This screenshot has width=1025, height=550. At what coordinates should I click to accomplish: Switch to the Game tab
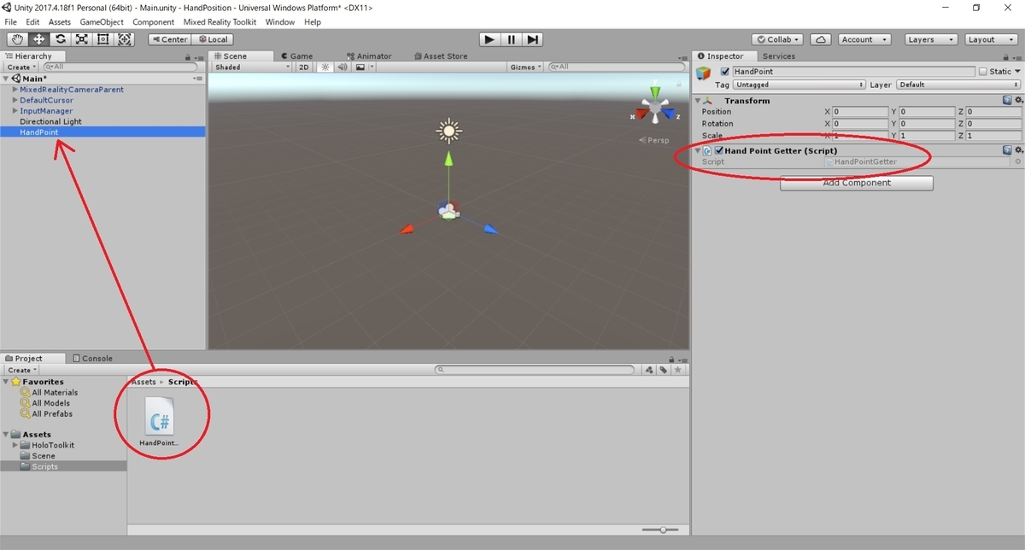pyautogui.click(x=296, y=56)
